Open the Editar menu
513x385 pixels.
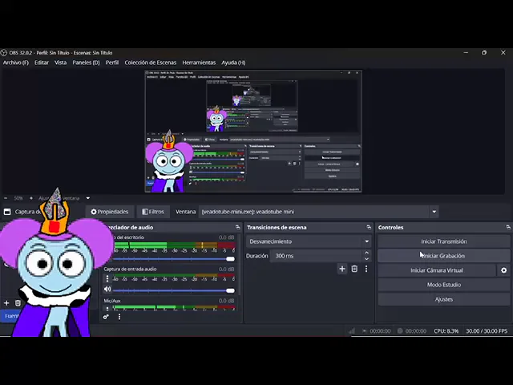coord(42,63)
